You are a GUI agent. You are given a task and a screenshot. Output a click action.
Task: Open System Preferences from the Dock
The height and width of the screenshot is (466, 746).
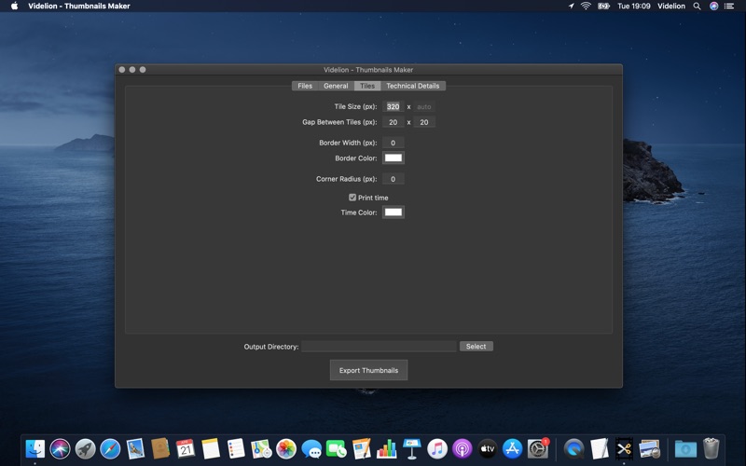click(538, 448)
